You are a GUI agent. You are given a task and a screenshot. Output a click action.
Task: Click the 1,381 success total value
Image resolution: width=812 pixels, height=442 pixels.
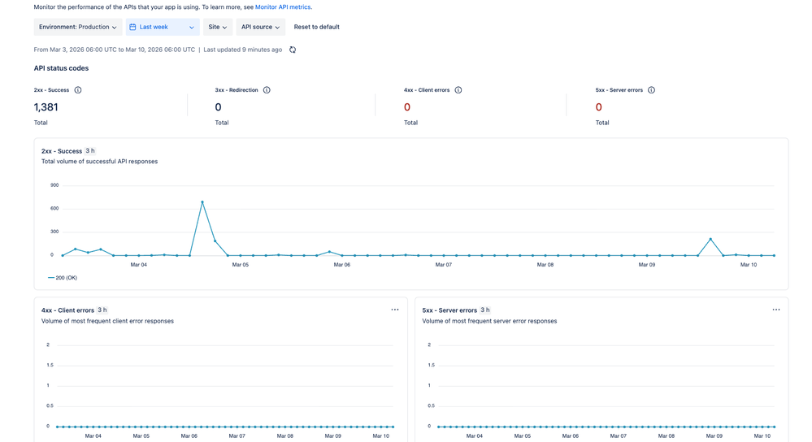point(46,107)
